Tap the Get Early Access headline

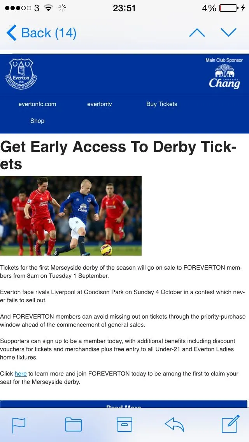(118, 155)
